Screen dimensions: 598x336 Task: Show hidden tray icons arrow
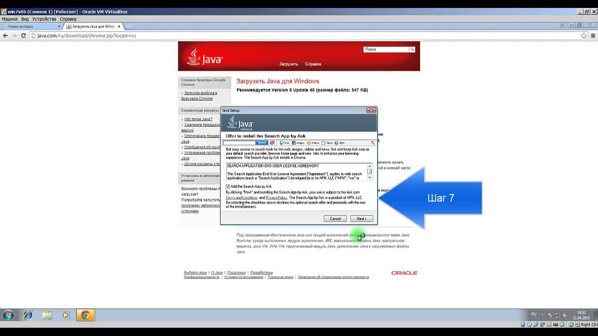point(543,315)
